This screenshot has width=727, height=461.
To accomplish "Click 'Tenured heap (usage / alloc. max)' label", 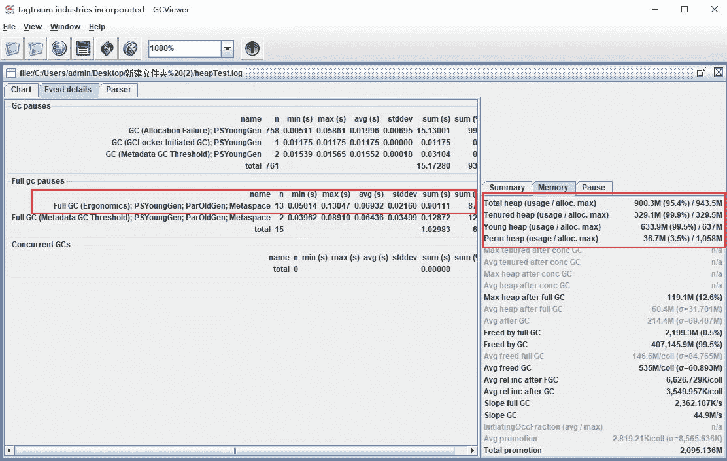I will pos(546,214).
